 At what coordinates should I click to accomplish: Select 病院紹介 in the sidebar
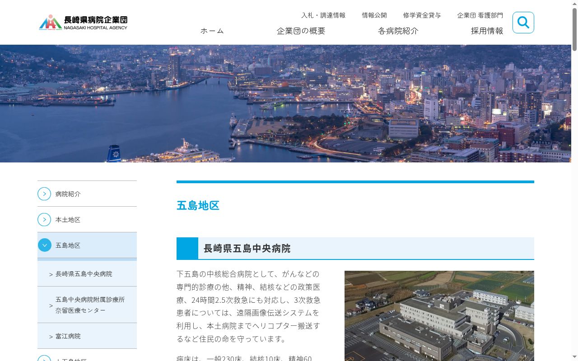[87, 194]
